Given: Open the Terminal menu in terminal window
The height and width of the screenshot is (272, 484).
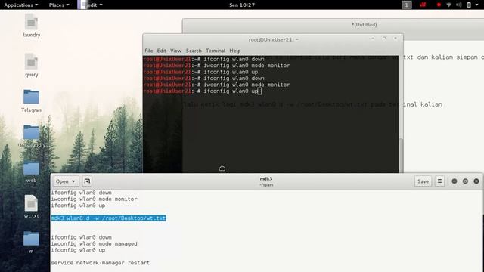Looking at the screenshot, I should pos(216,51).
